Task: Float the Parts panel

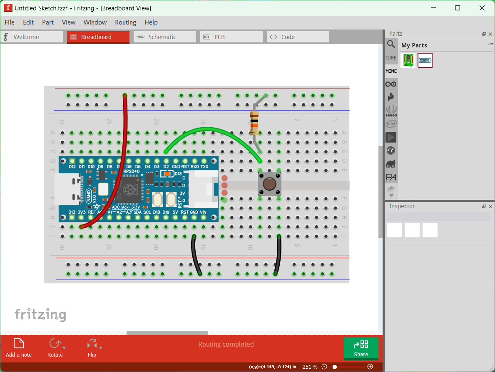Action: tap(484, 34)
